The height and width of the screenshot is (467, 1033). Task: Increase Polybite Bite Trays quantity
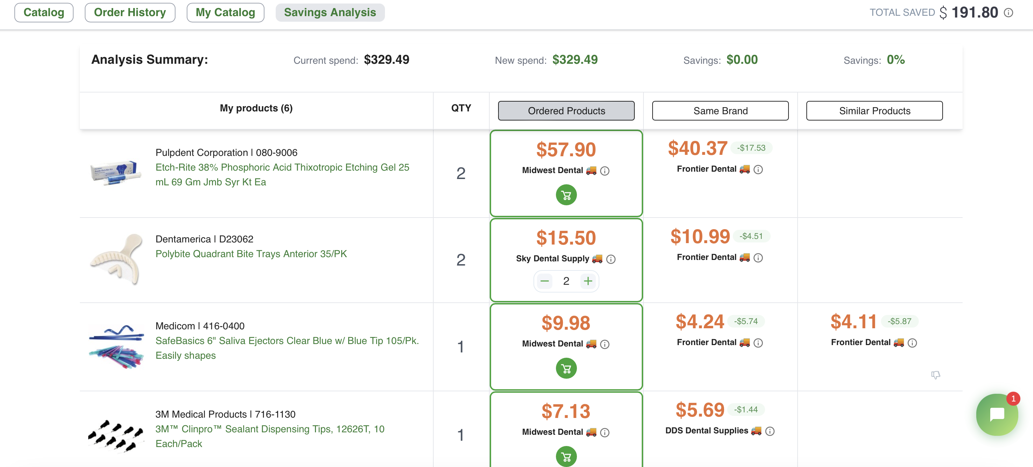[x=588, y=281]
